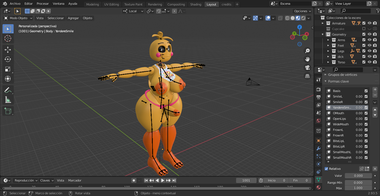The width and height of the screenshot is (380, 196).
Task: Disable FrownR shape key checkbox
Action: click(366, 135)
